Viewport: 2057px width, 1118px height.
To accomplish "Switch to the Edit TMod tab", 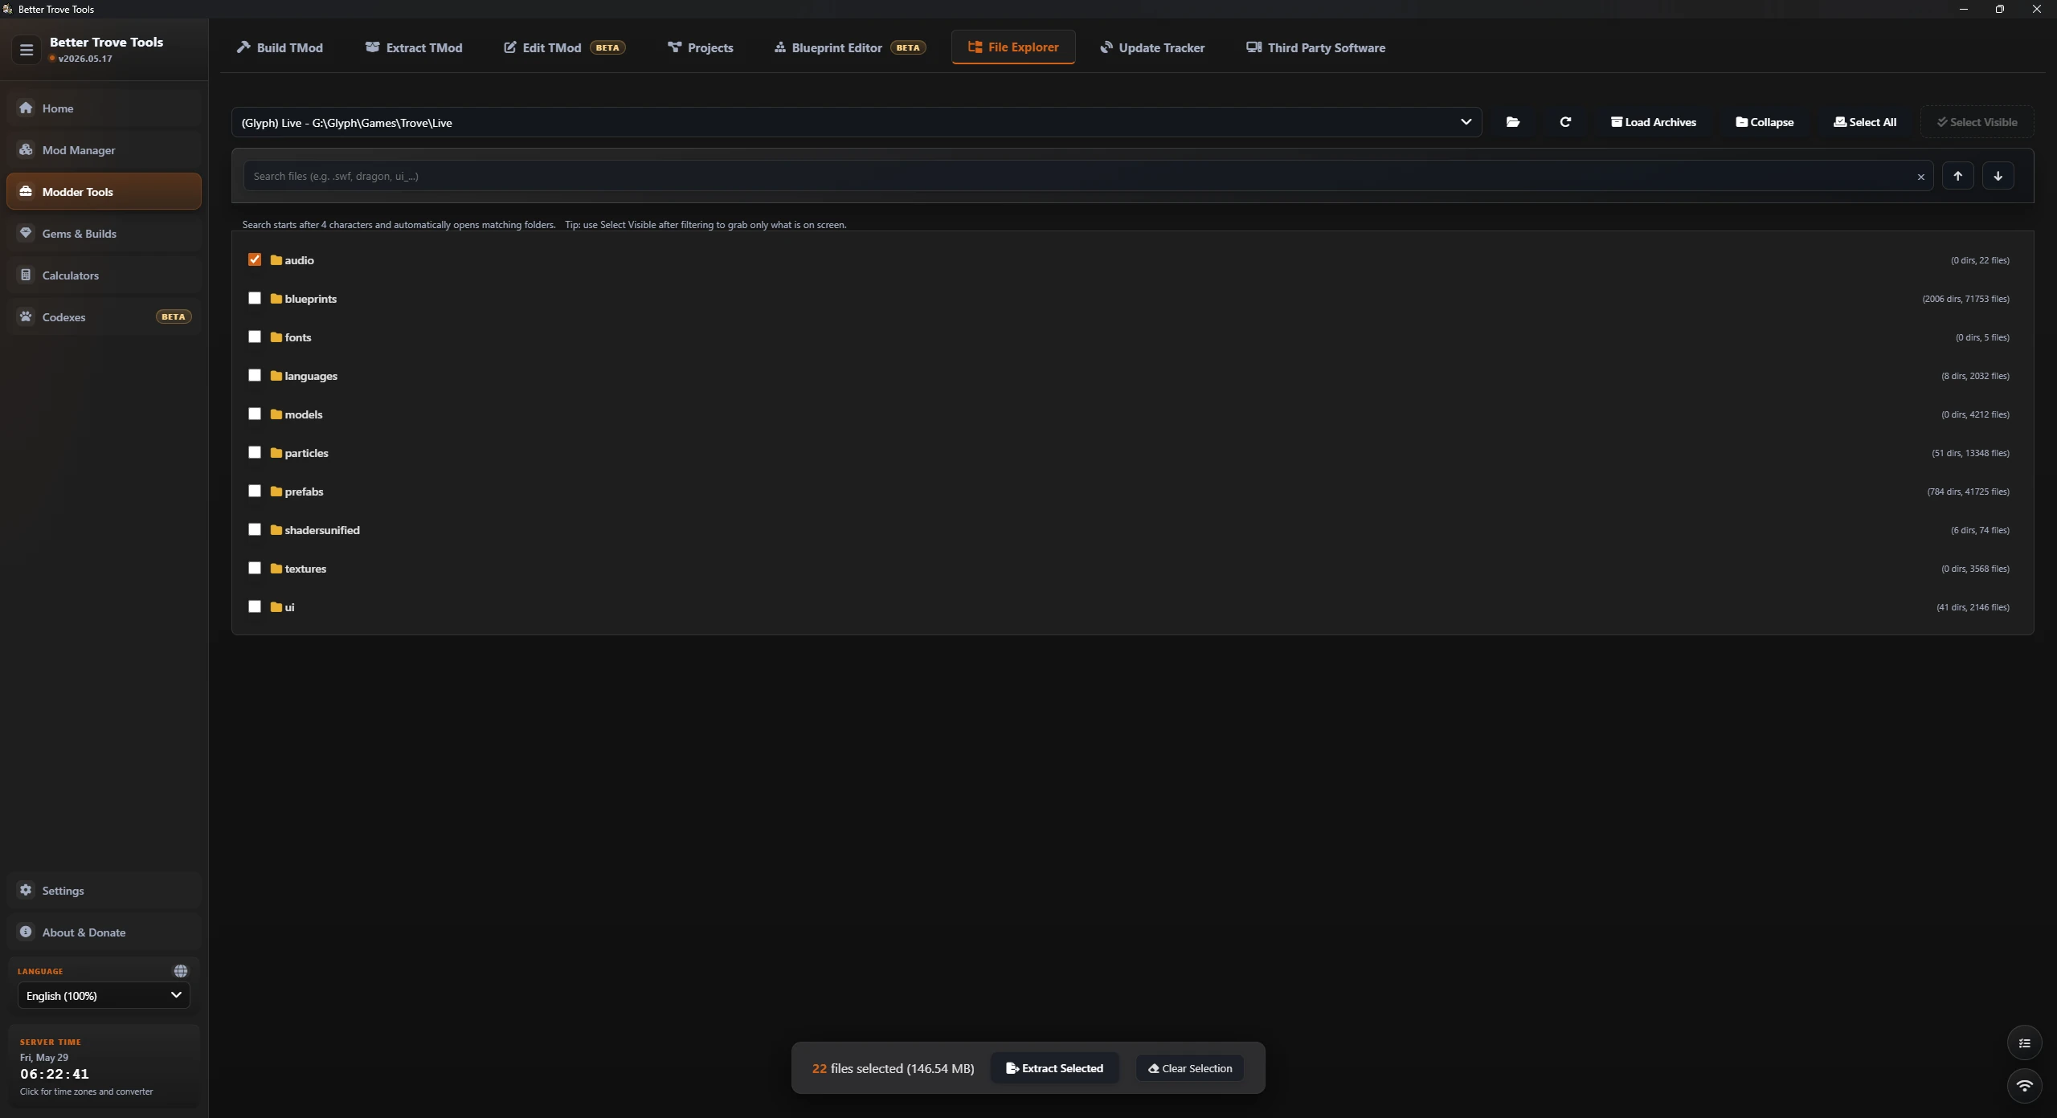I will (x=564, y=47).
